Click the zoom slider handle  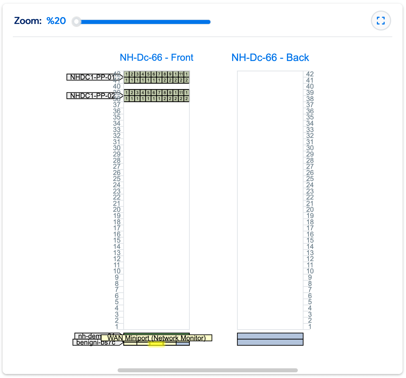point(76,21)
